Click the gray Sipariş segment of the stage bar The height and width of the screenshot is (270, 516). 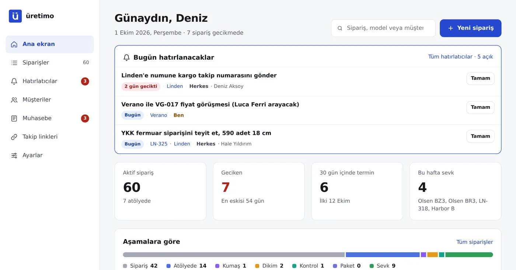pos(234,255)
